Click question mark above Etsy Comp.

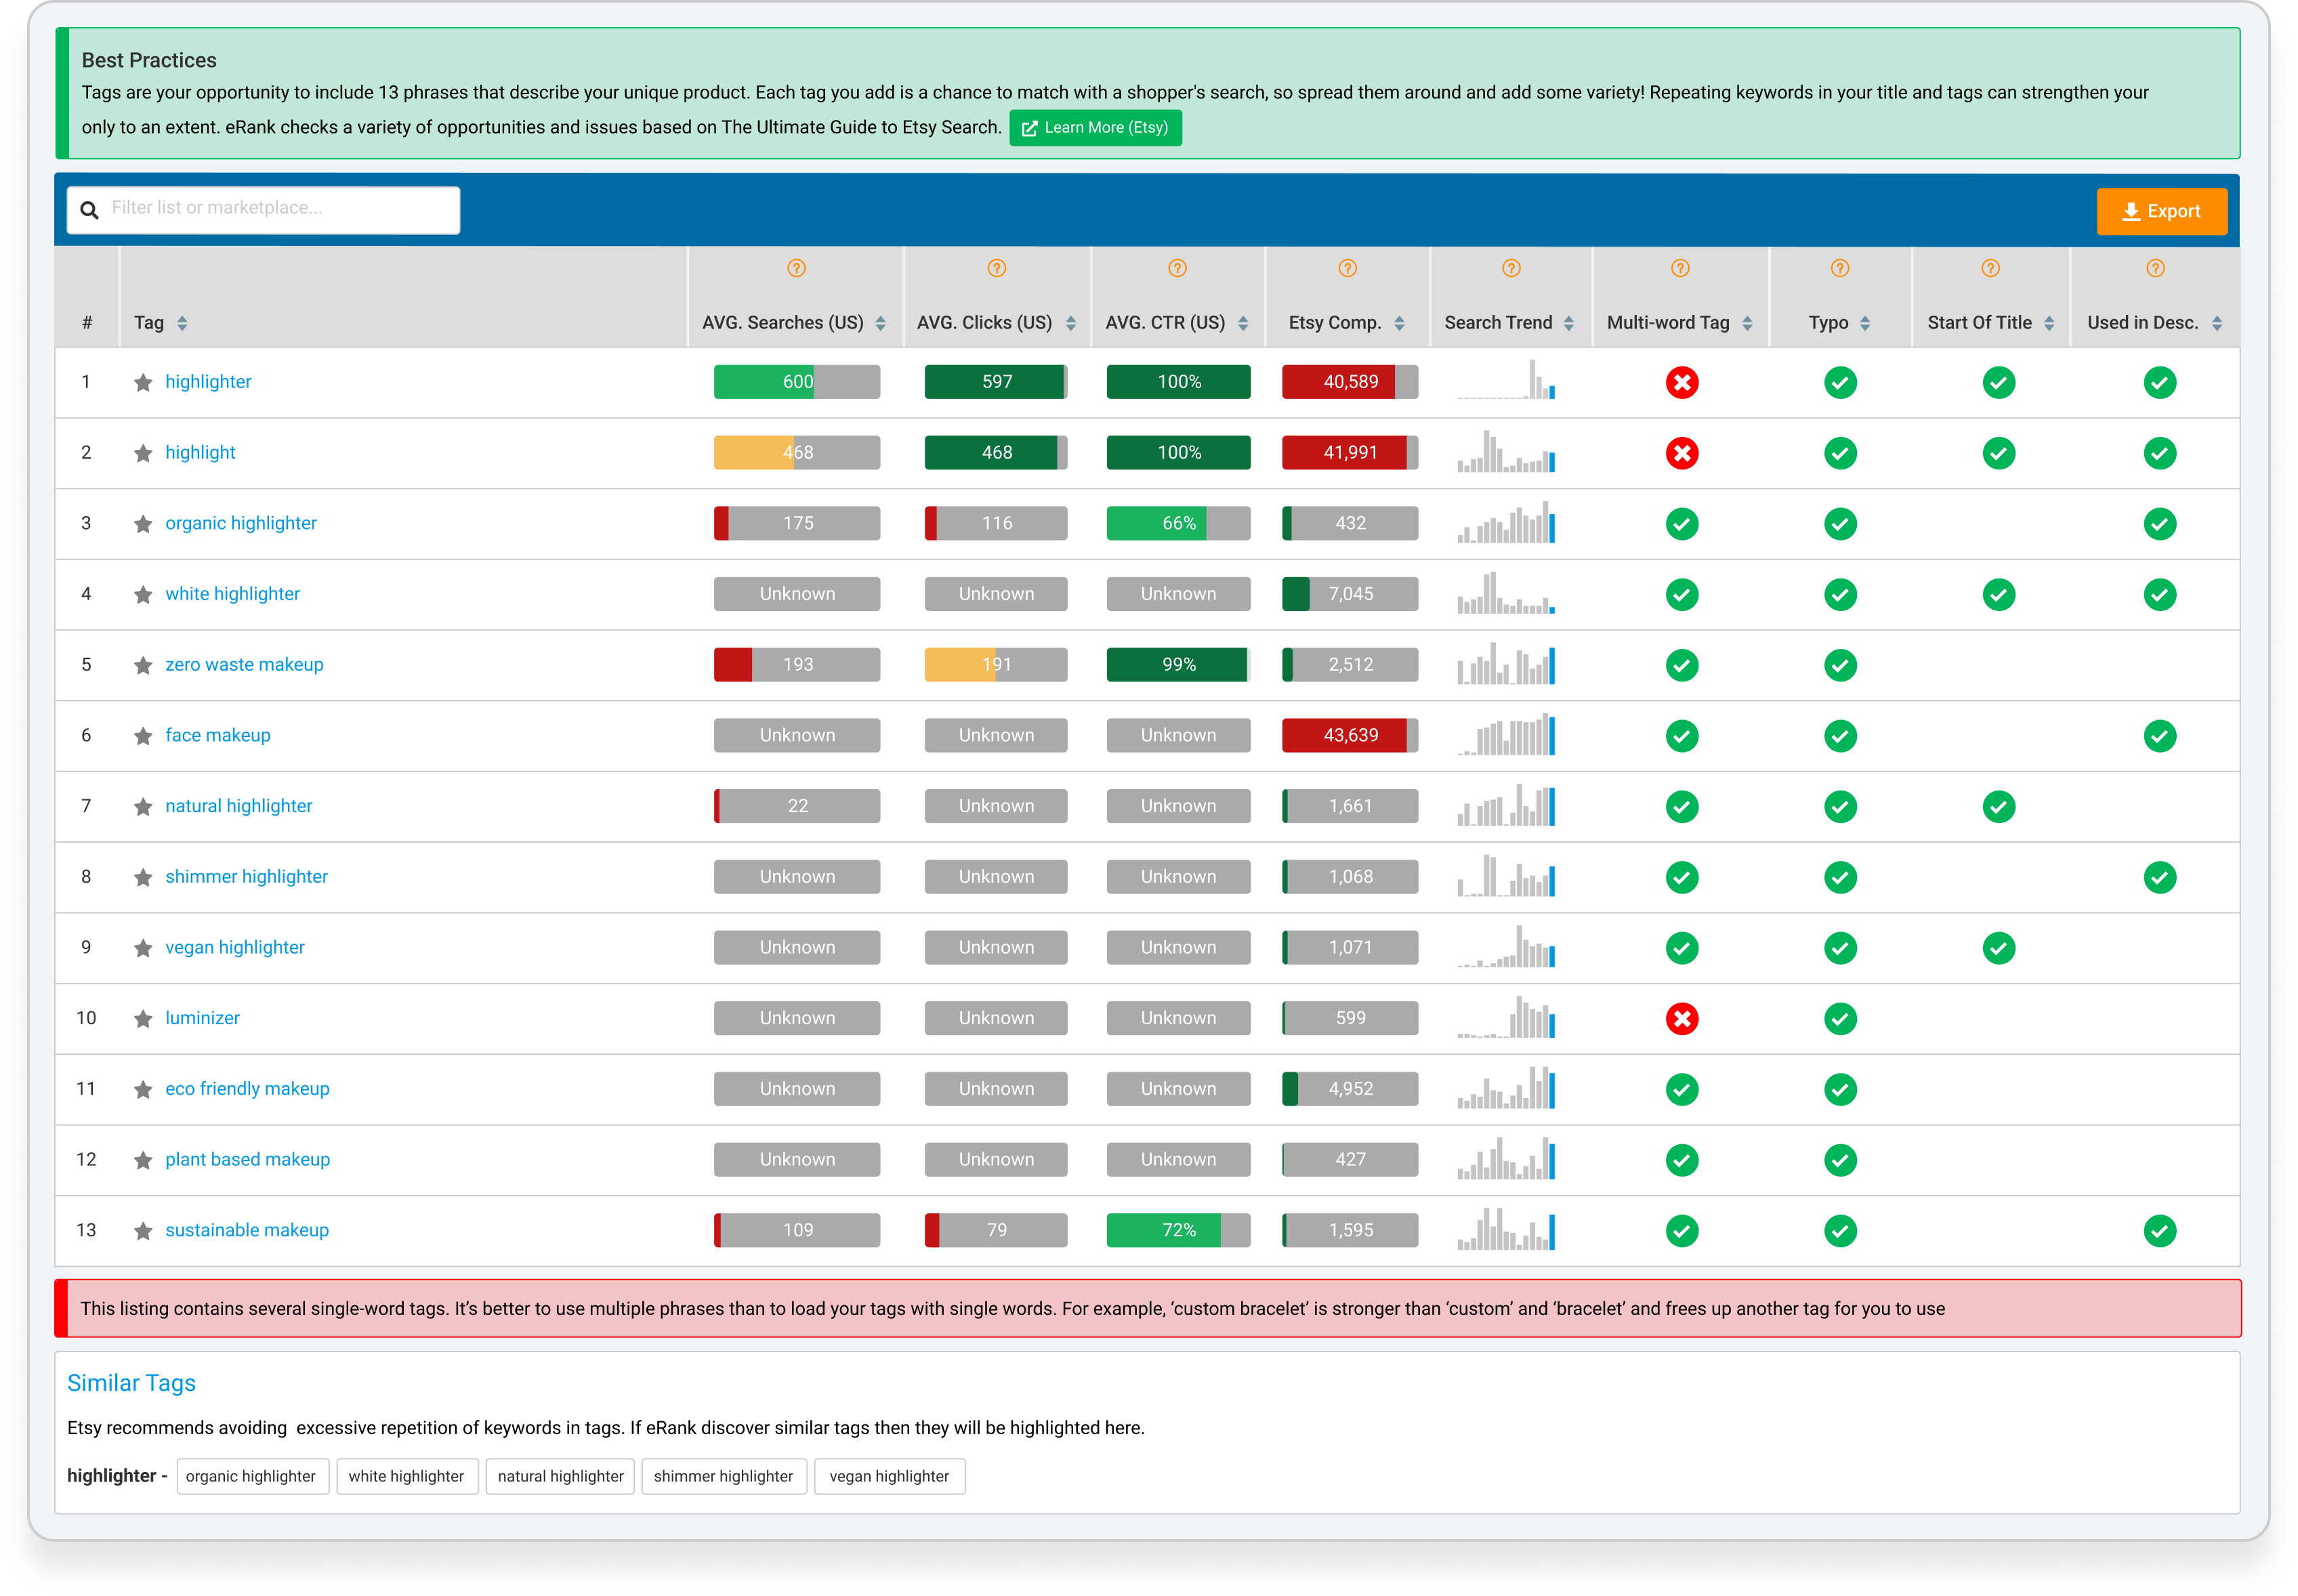coord(1347,268)
